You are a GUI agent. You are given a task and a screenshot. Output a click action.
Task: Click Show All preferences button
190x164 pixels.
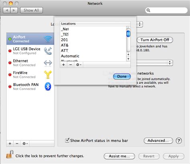(x=31, y=10)
